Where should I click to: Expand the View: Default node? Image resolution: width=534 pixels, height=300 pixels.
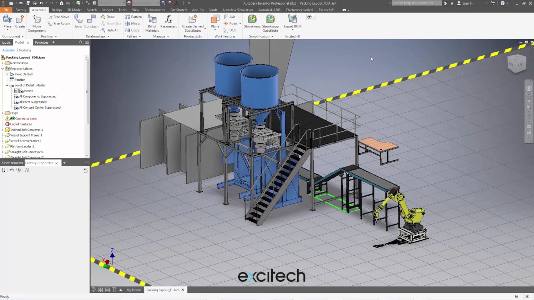(7, 74)
